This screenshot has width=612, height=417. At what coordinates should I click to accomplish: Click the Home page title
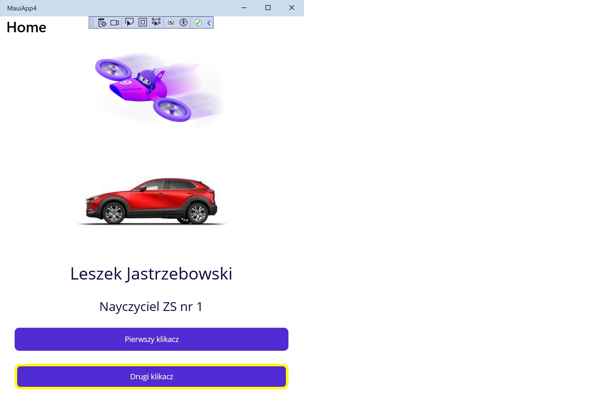pos(26,28)
